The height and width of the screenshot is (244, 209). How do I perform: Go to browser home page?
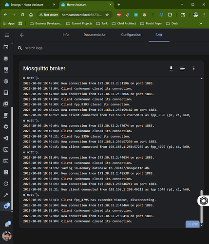click(x=31, y=15)
